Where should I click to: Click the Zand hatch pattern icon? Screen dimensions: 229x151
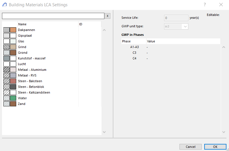[7, 104]
